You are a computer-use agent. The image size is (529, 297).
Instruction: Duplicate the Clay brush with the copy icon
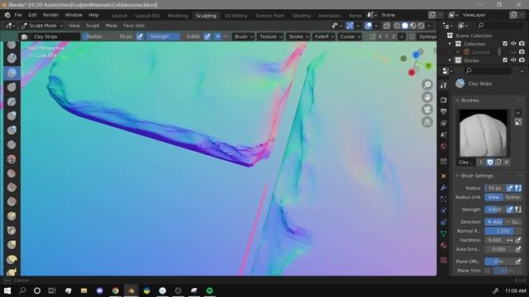click(498, 163)
